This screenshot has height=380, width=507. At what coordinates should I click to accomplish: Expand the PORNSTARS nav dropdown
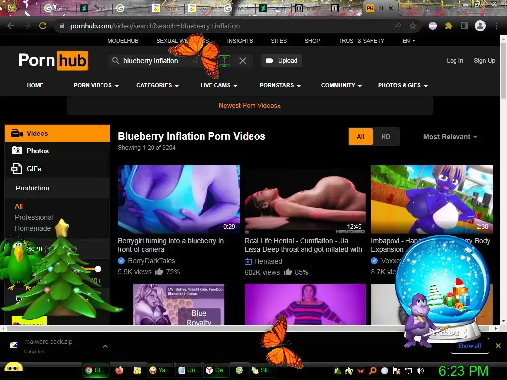[280, 85]
